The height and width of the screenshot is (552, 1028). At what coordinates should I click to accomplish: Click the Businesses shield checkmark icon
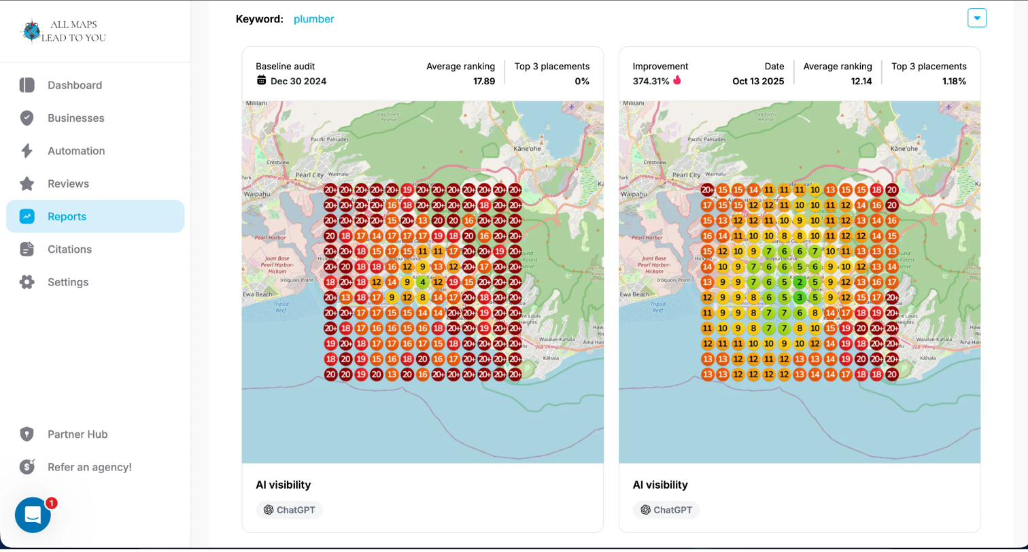tap(27, 118)
